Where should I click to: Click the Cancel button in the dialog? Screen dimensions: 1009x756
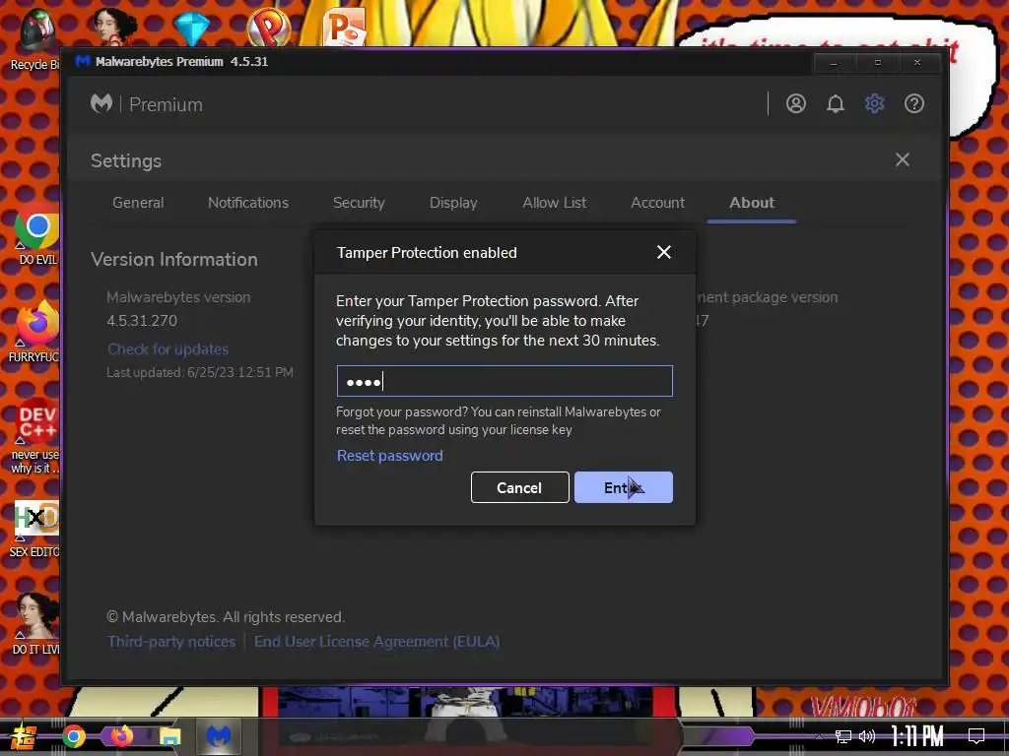(x=520, y=487)
